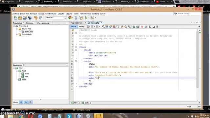Viewport: 210px width, 118px height.
Task: Switch to the Archivos tab
Action: tap(30, 23)
